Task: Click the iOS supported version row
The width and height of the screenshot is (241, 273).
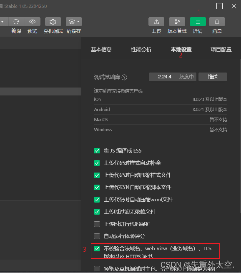Action: [161, 100]
